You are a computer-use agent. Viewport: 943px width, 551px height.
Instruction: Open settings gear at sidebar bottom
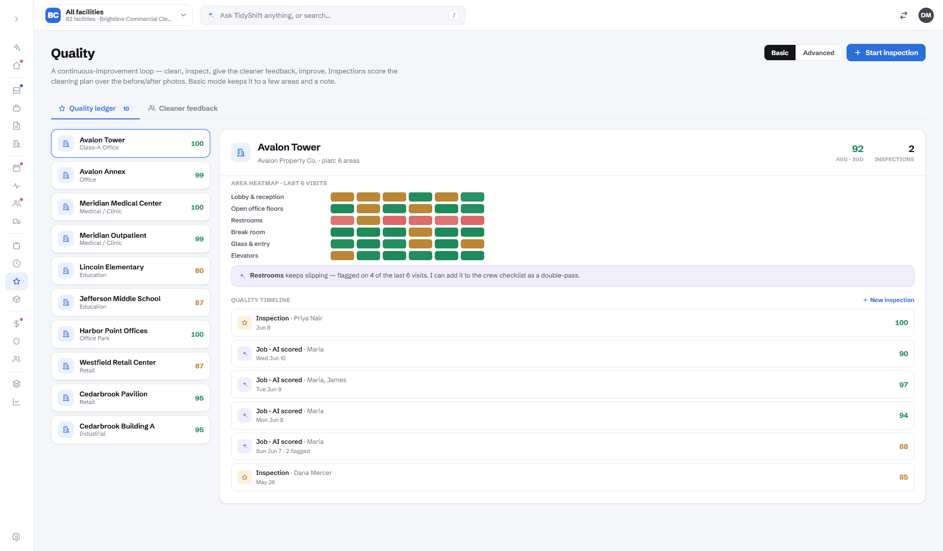[16, 537]
